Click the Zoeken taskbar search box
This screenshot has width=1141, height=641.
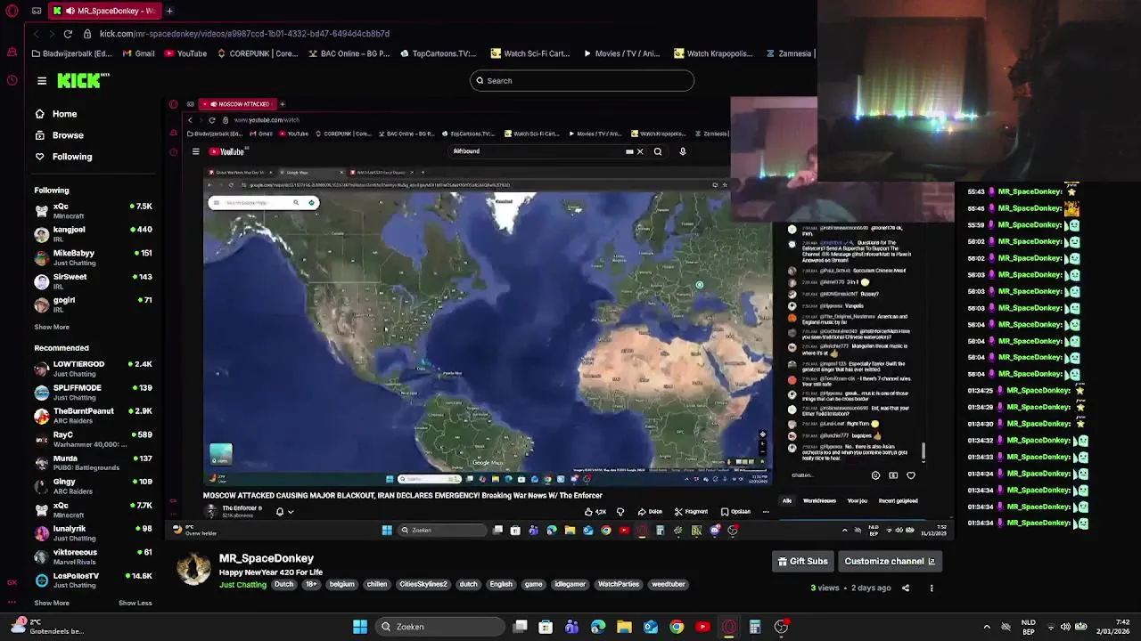[438, 627]
